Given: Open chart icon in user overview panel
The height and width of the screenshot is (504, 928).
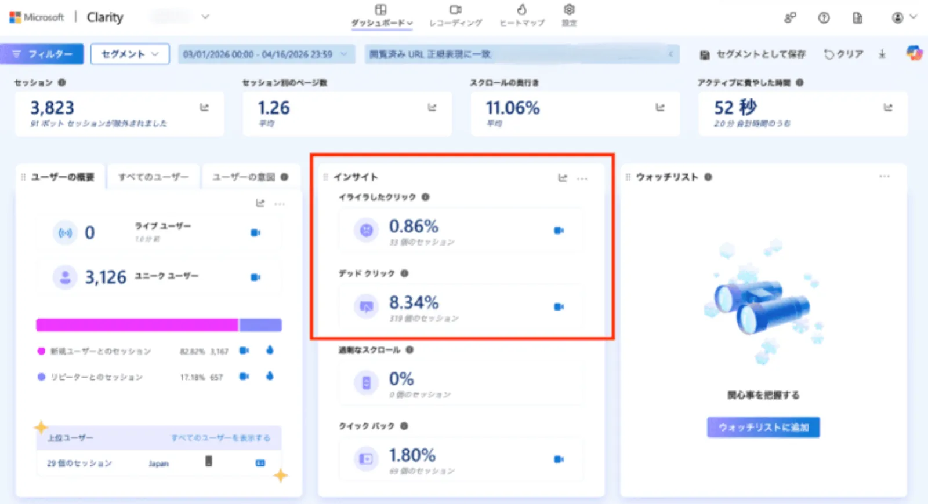Looking at the screenshot, I should tap(260, 203).
